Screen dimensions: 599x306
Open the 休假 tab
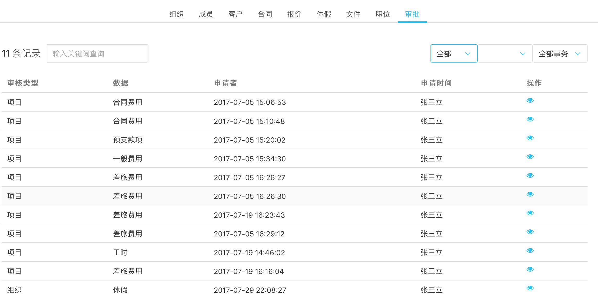coord(324,14)
